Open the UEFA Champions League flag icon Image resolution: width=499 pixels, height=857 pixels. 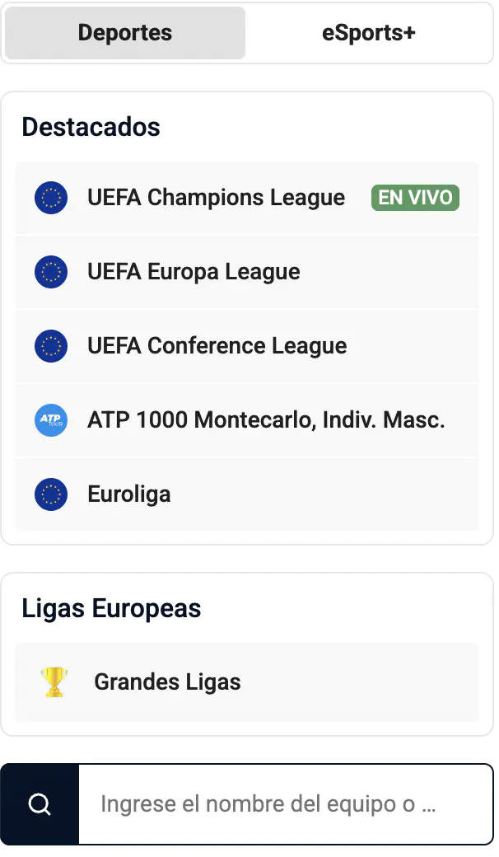(x=51, y=198)
